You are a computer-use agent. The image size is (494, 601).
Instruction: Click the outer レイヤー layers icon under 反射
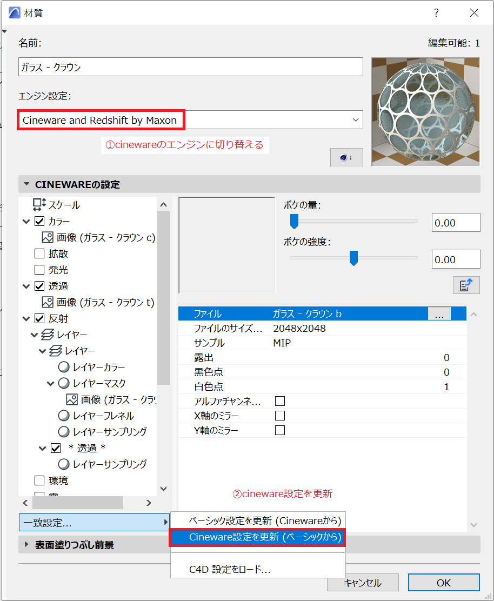click(x=48, y=335)
